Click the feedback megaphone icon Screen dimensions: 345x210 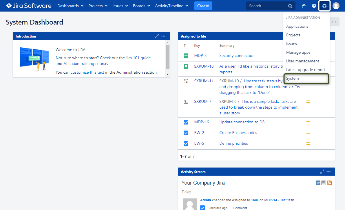(304, 6)
